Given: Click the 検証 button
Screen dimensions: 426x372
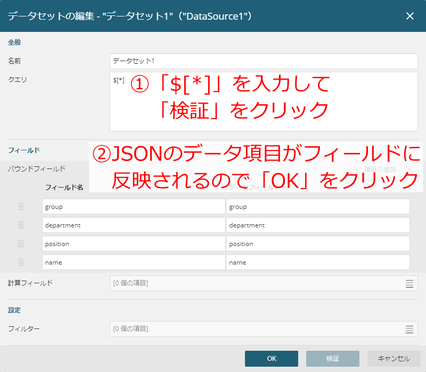Looking at the screenshot, I should pos(332,358).
